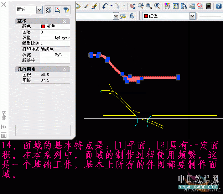Toggle palette auto-hide arrows icon
The width and height of the screenshot is (223, 194).
pos(4,127)
